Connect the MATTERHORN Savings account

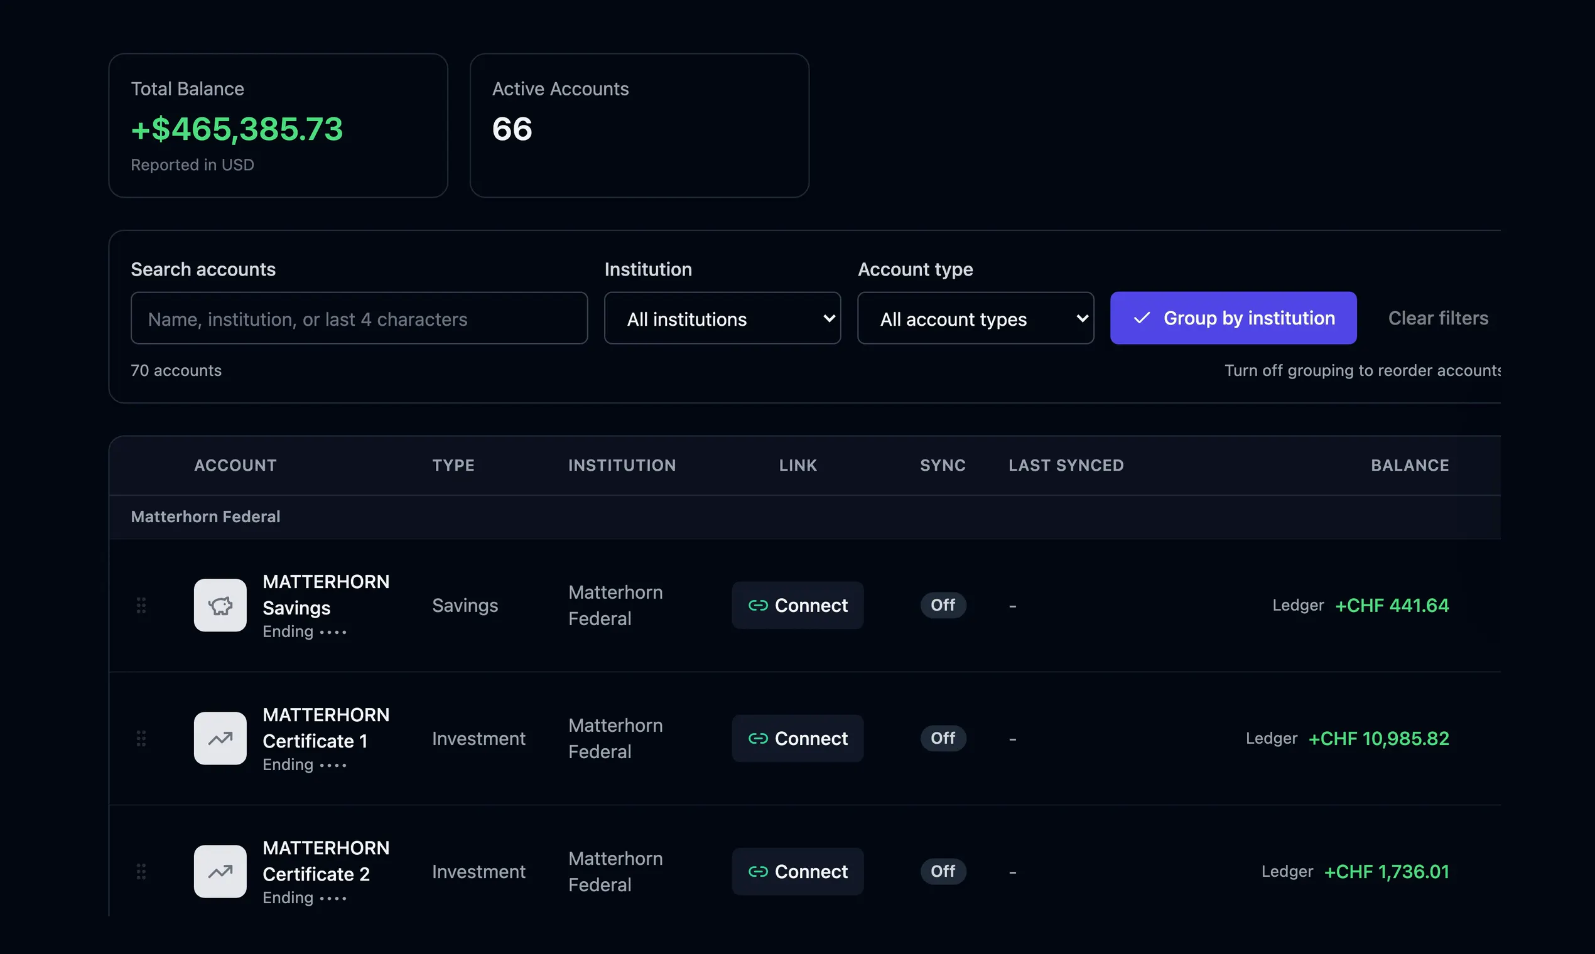tap(797, 605)
